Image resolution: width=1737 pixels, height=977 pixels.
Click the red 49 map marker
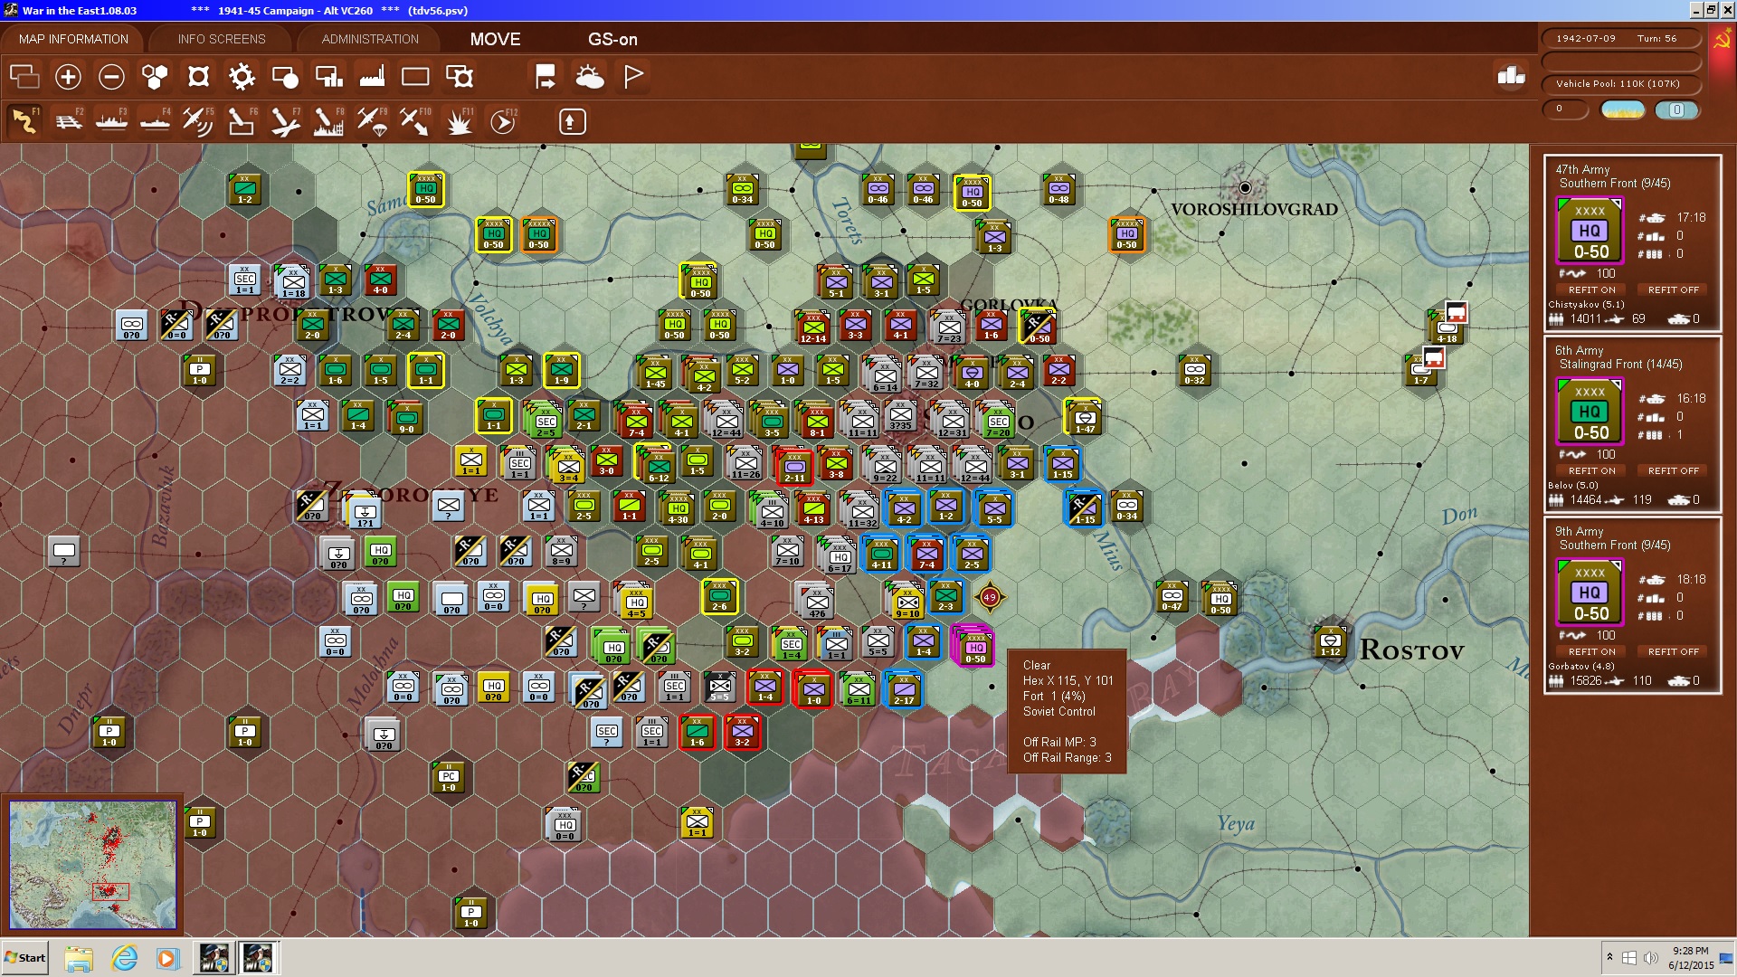(x=990, y=596)
